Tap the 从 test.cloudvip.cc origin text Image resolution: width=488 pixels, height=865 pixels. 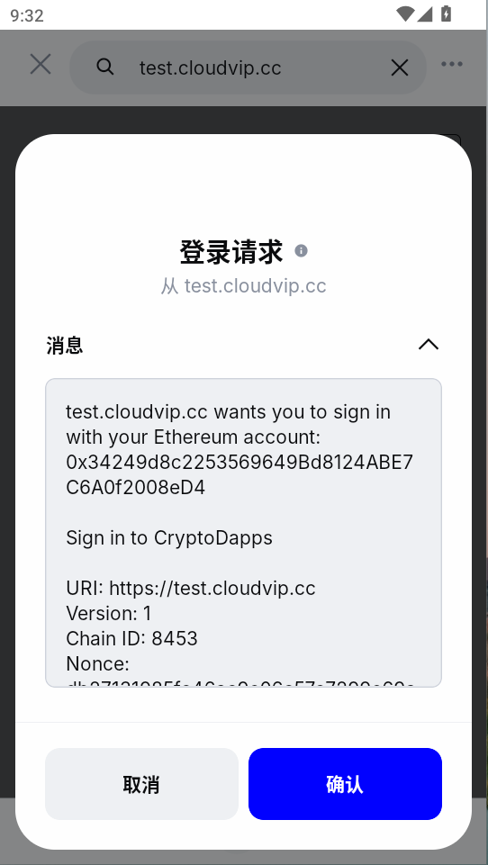click(x=243, y=286)
